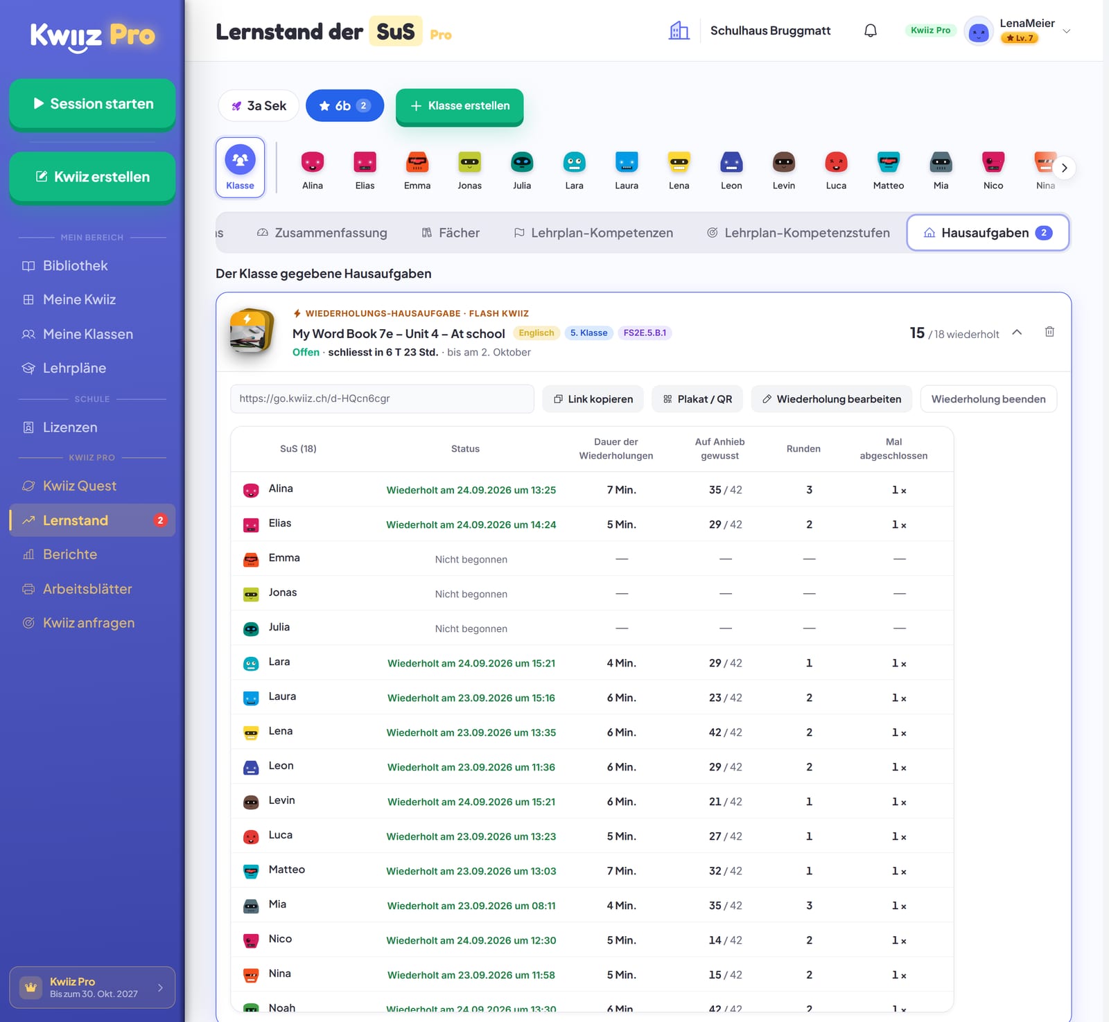Screen dimensions: 1109x1022
Task: Select class 6b
Action: pos(344,106)
